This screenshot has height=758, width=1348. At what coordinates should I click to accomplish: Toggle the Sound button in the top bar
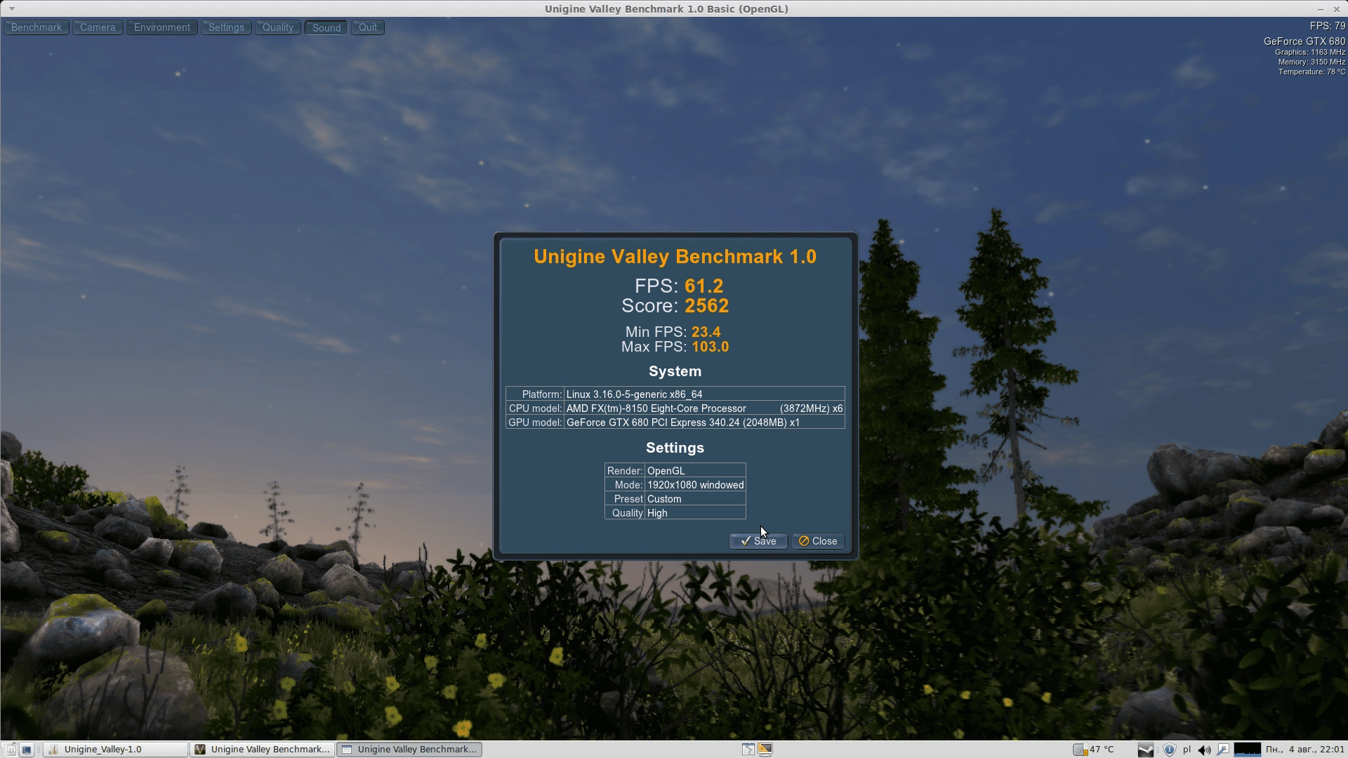point(326,27)
